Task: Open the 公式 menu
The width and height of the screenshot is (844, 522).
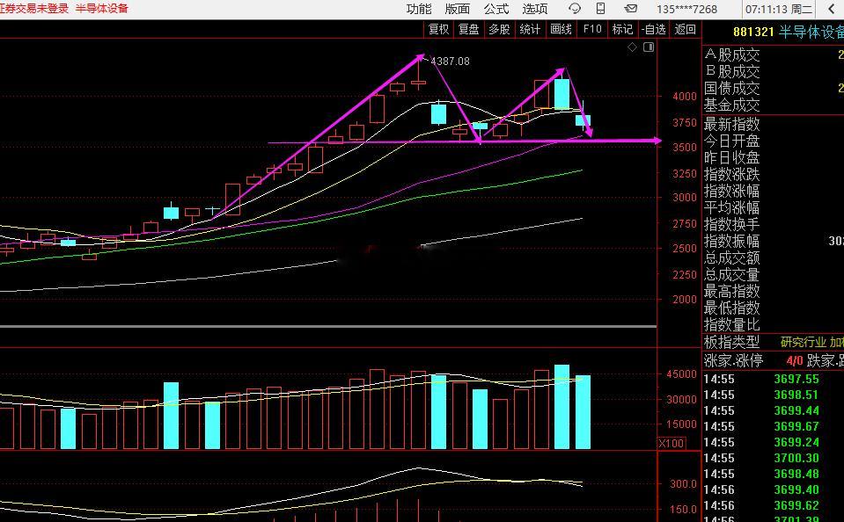Action: click(496, 9)
